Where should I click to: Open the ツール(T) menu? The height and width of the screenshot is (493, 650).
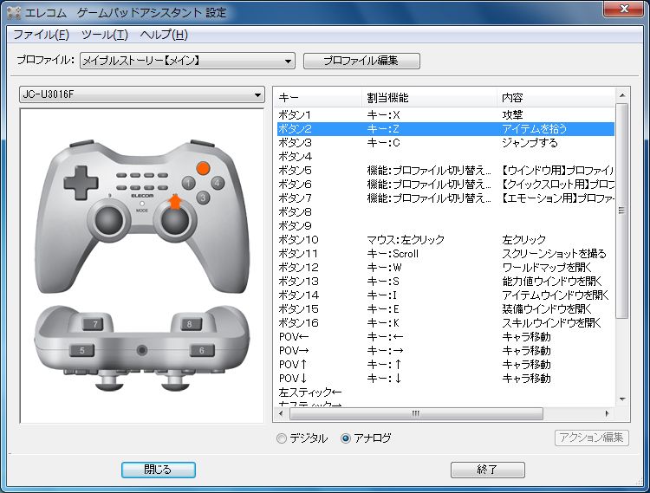tap(105, 35)
